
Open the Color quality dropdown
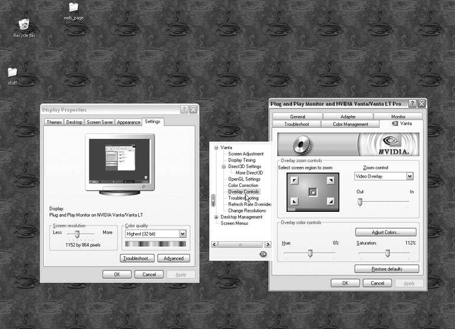pos(182,234)
